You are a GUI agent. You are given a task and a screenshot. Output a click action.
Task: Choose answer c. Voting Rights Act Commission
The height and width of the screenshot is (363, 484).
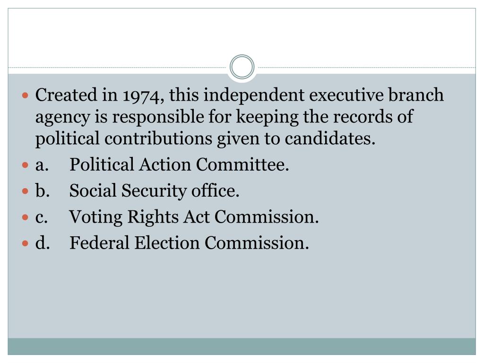177,216
